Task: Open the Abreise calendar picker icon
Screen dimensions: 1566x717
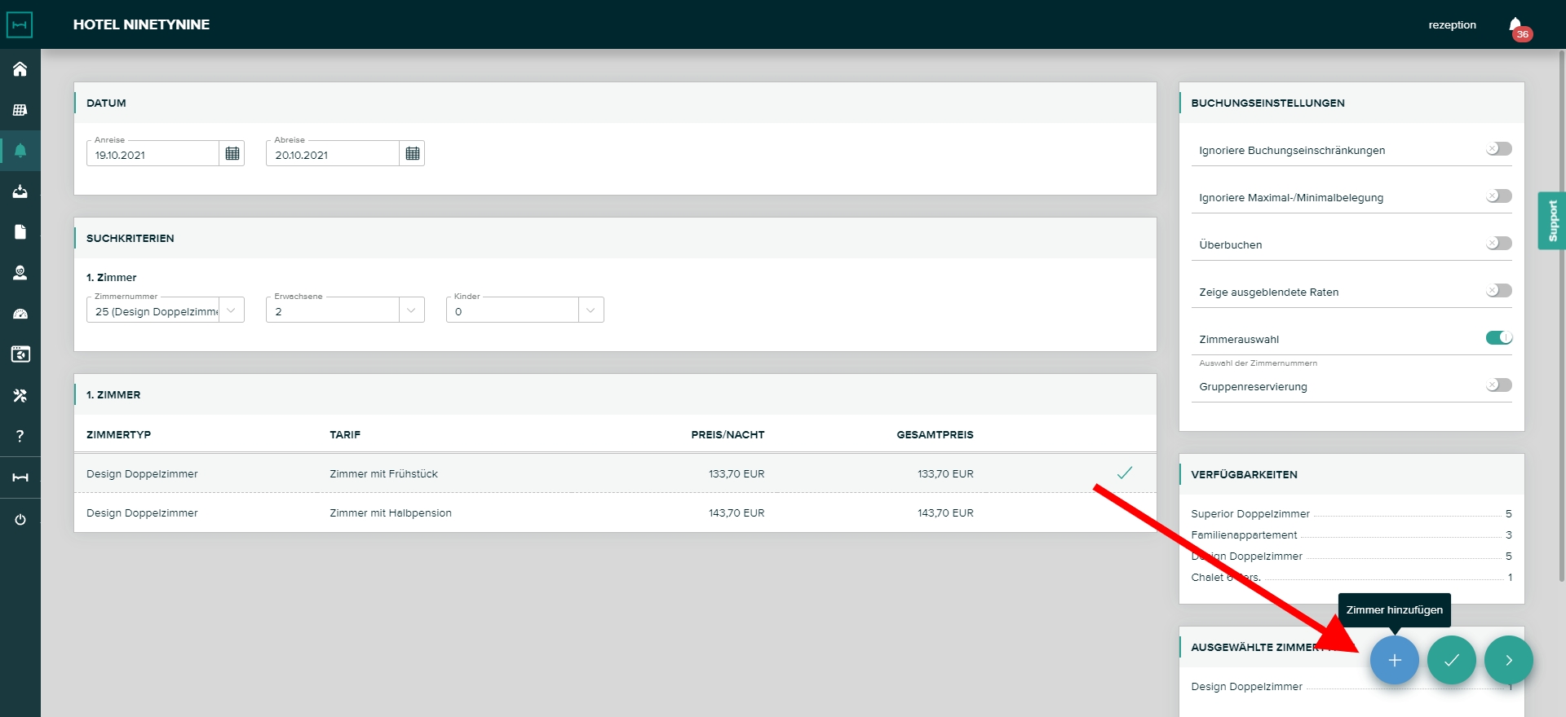Action: coord(413,153)
